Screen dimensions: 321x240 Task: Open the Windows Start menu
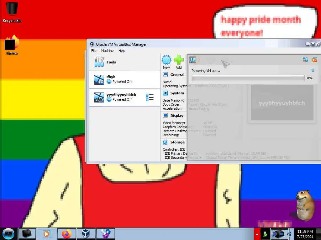click(x=8, y=234)
